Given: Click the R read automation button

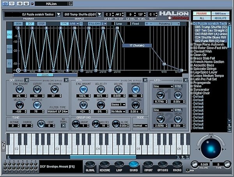Looking at the screenshot, I should tap(19, 4).
